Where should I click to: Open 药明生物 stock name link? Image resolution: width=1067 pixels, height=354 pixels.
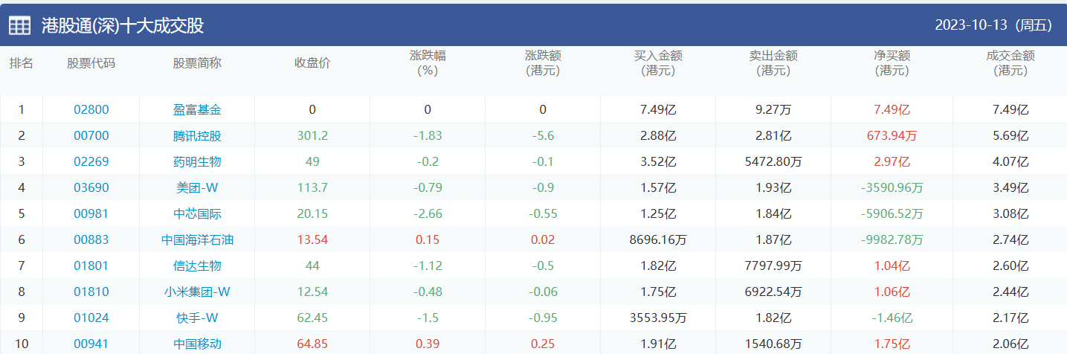point(197,162)
